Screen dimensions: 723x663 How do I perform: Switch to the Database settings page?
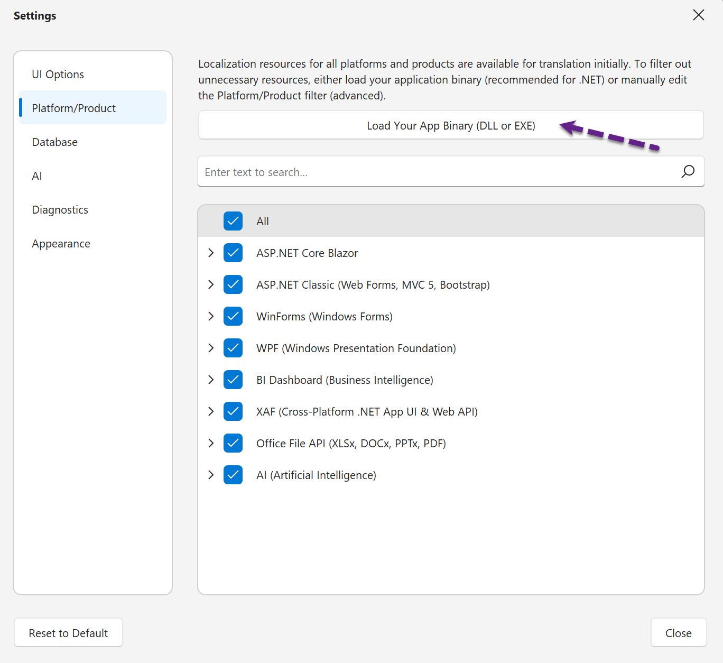(x=92, y=142)
